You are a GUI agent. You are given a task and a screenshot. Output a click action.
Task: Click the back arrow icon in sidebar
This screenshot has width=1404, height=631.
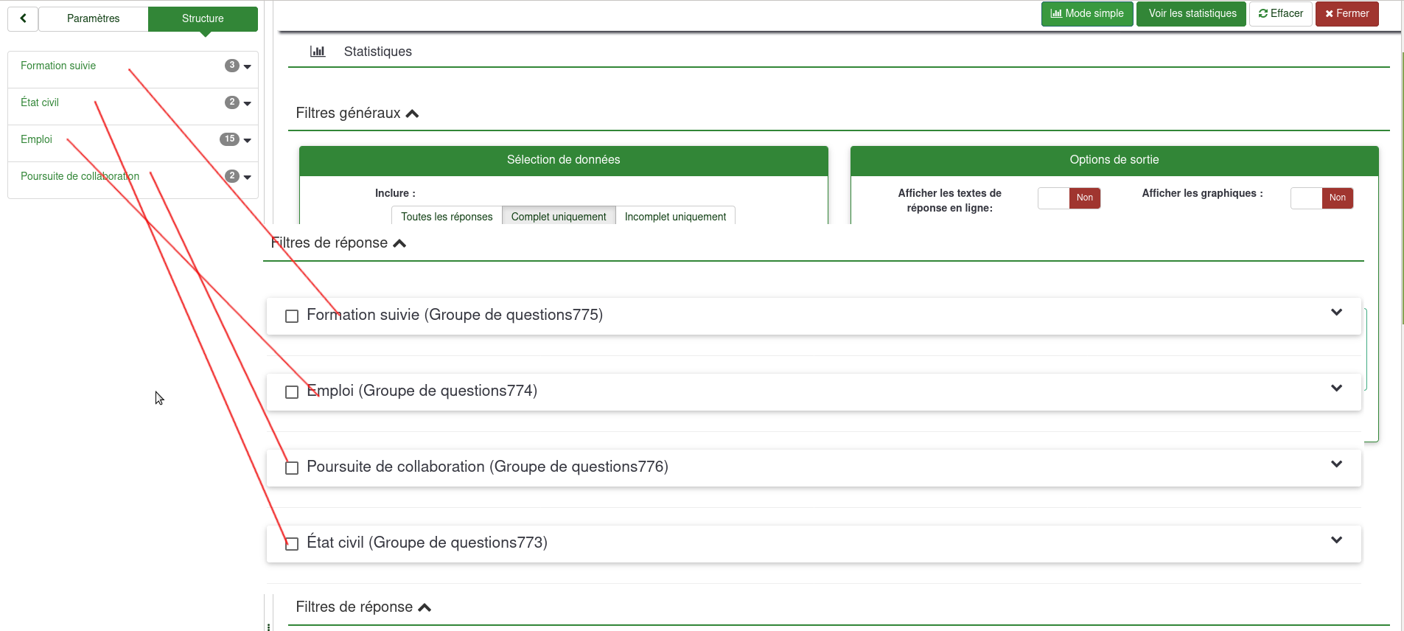pos(23,18)
